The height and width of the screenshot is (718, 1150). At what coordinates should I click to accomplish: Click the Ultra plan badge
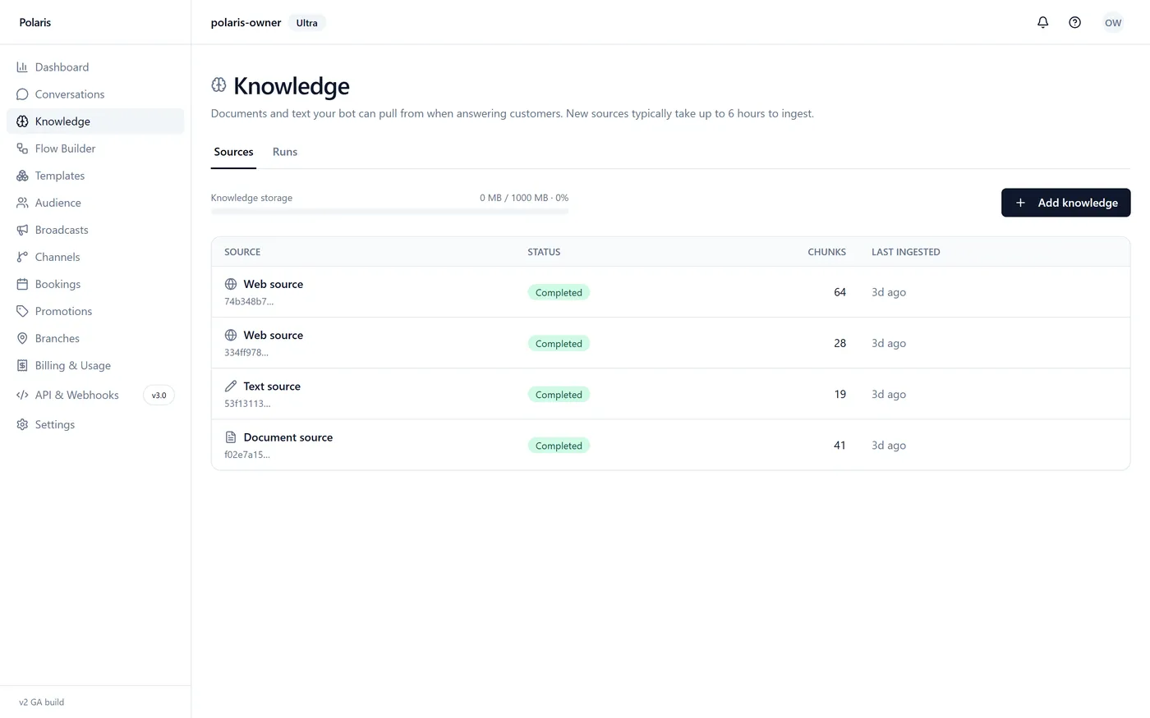(306, 23)
